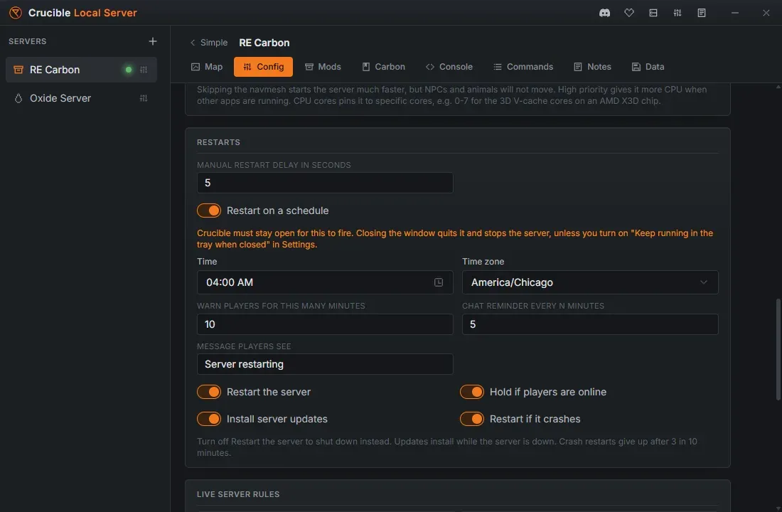Viewport: 782px width, 512px height.
Task: Open the Carbon tab
Action: [383, 67]
